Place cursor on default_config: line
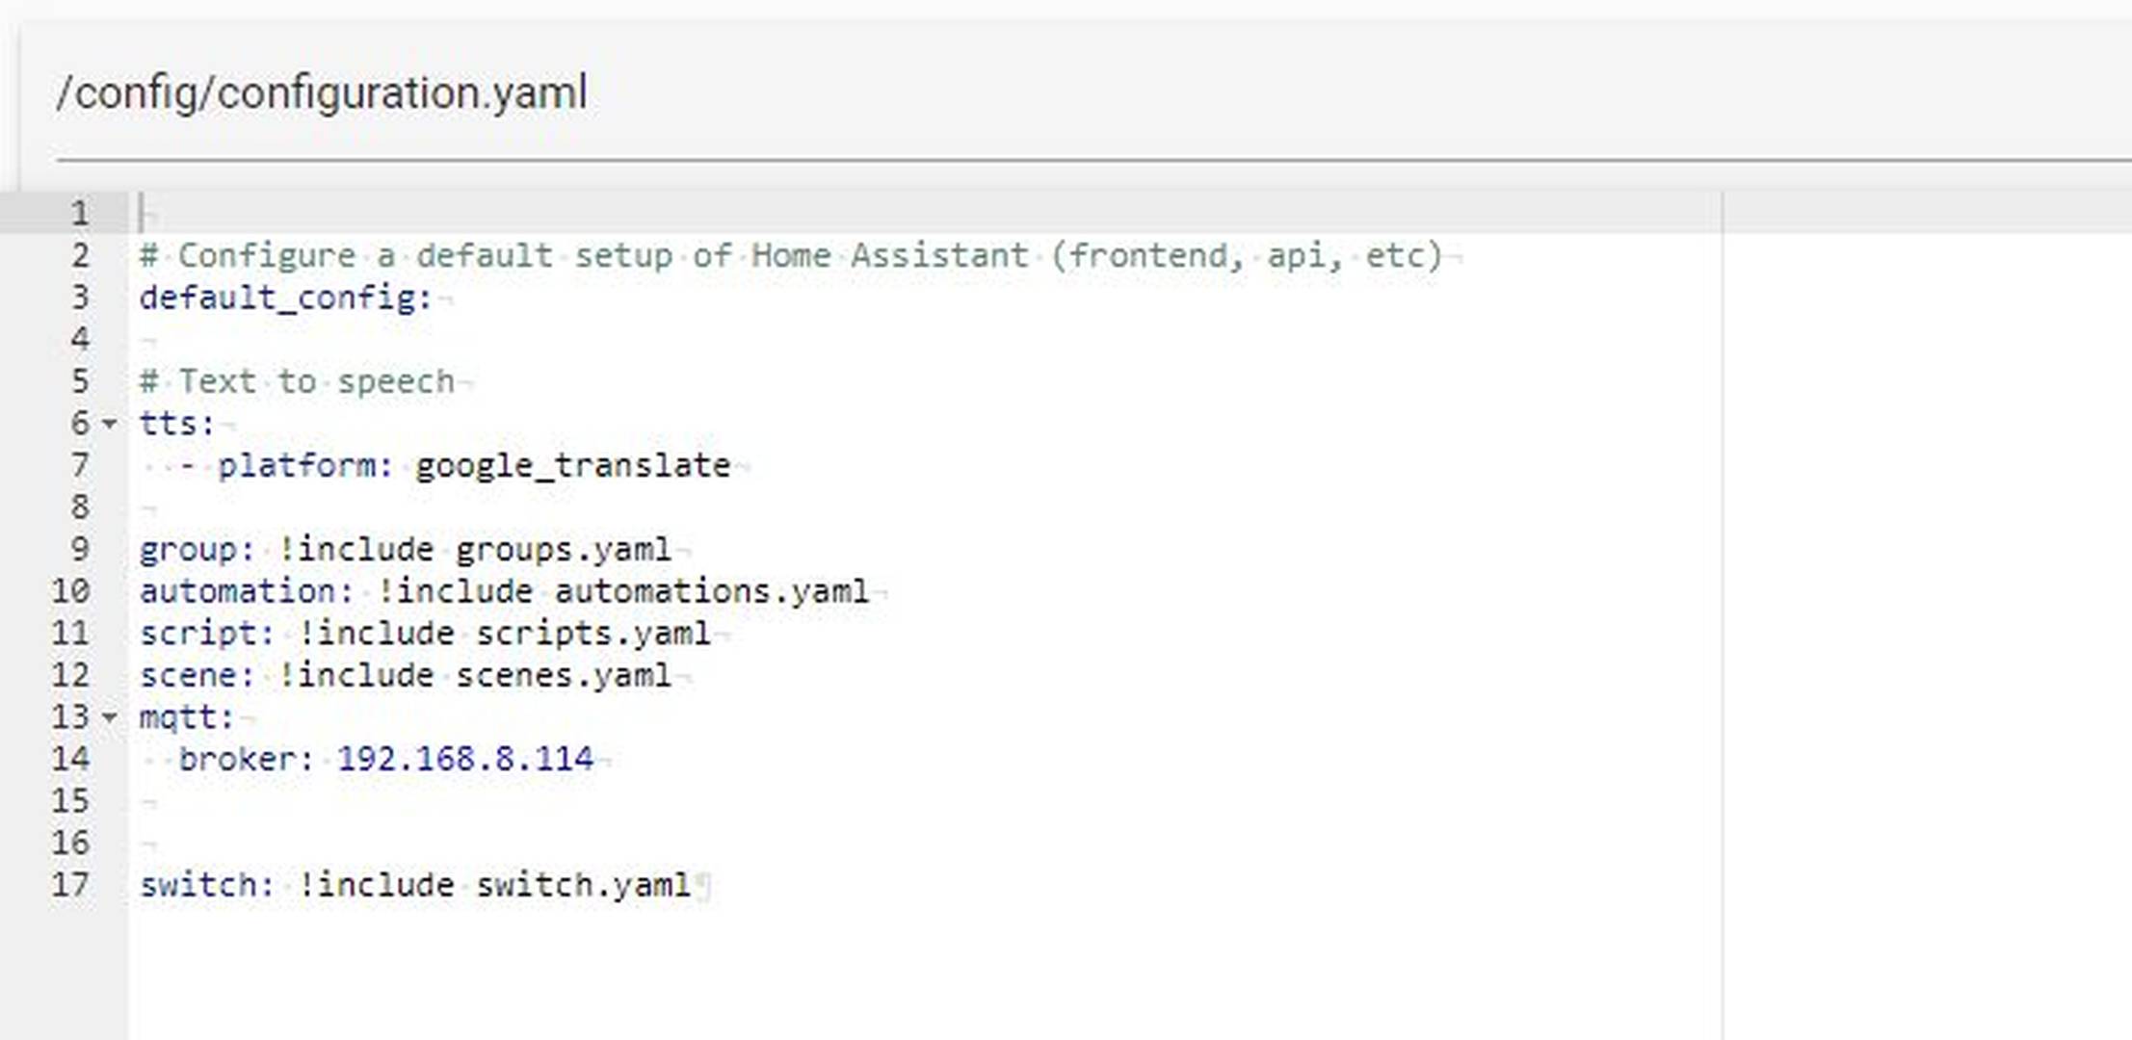The image size is (2132, 1040). coord(286,298)
